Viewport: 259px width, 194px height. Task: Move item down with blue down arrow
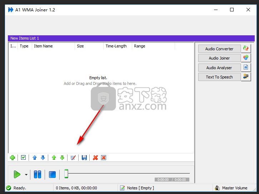click(x=43, y=158)
